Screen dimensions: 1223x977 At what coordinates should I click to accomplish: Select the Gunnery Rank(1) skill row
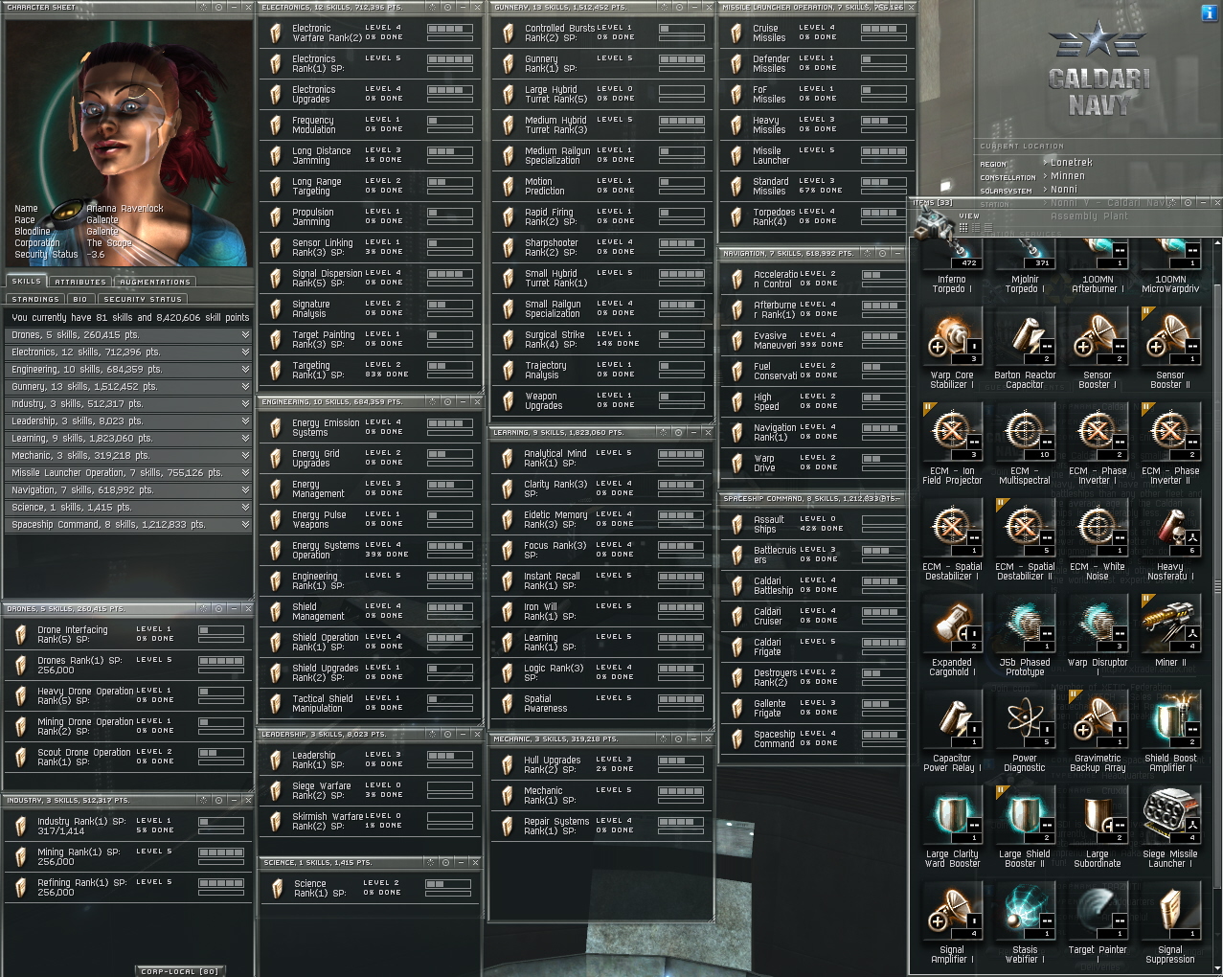tap(601, 63)
